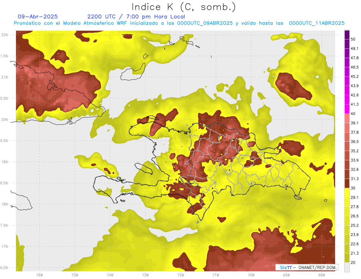Screen dimensions: 361x279
Task: Click the title "Indice K (C, somb.)"
Action: coord(184,7)
